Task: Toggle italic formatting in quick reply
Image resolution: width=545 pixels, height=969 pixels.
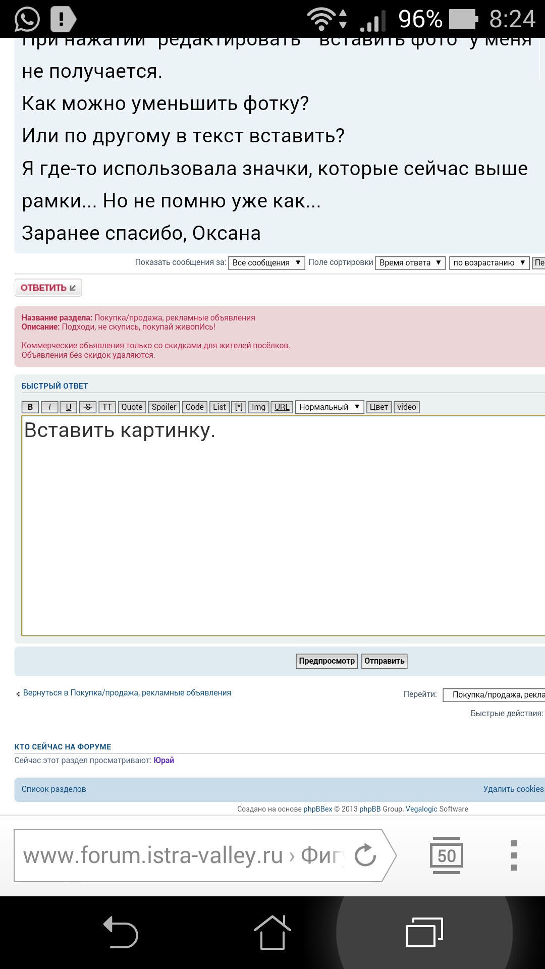Action: (x=49, y=407)
